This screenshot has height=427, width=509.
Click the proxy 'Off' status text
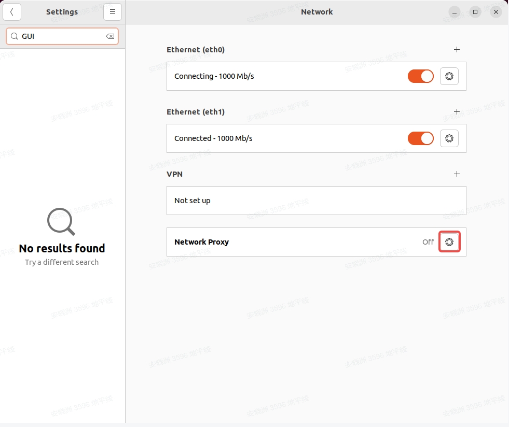click(x=428, y=242)
